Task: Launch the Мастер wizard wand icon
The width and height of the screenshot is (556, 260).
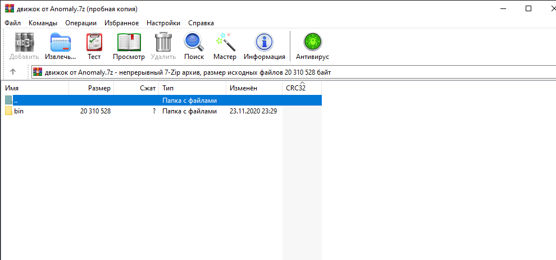Action: click(x=225, y=43)
